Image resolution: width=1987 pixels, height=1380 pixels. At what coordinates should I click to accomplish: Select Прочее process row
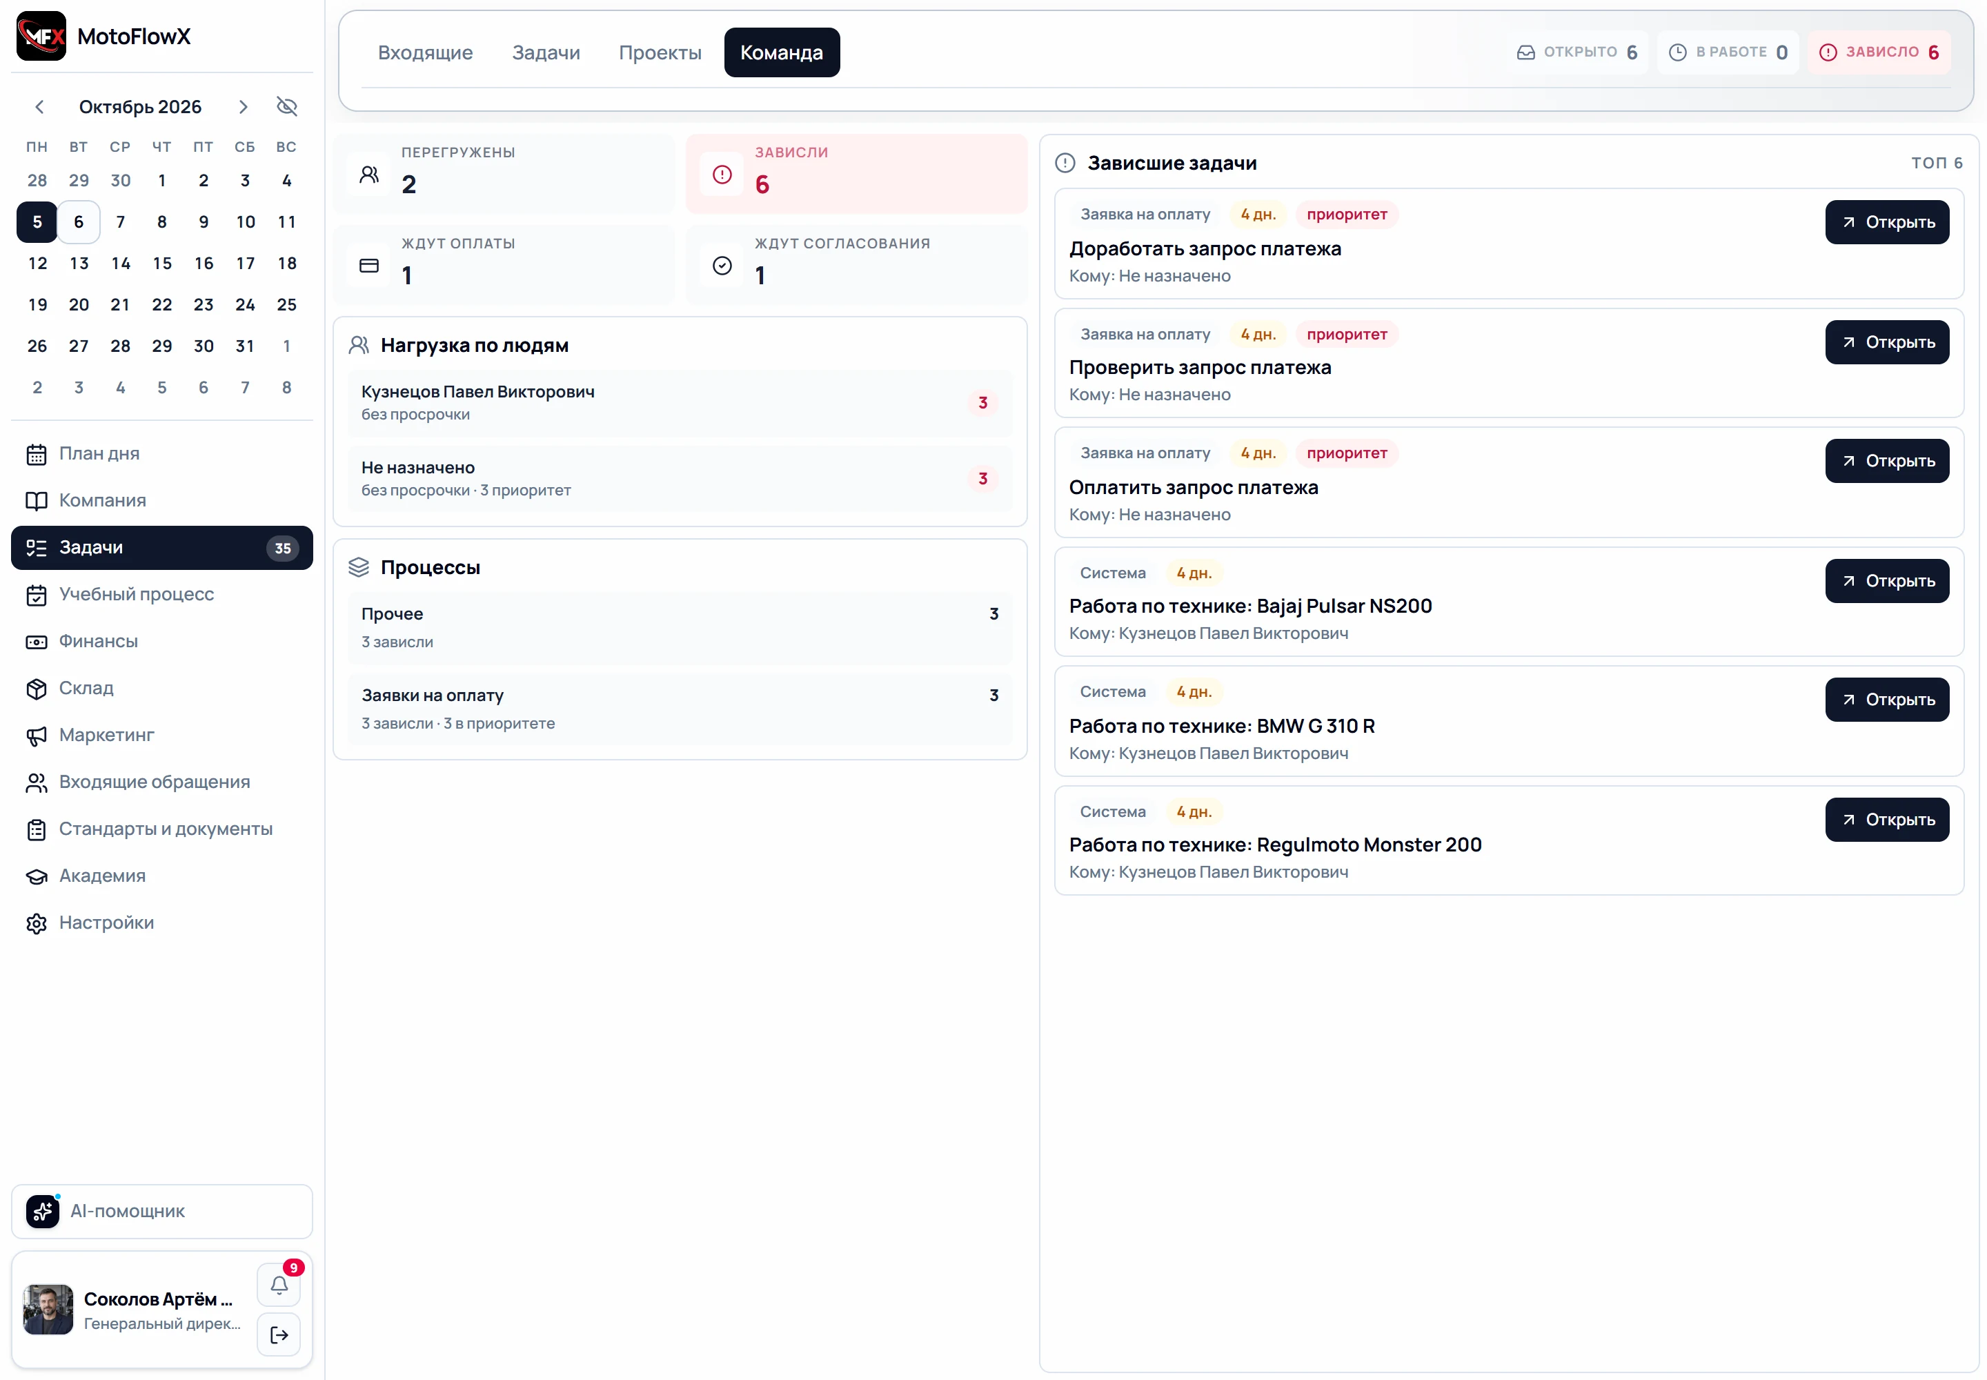click(680, 628)
